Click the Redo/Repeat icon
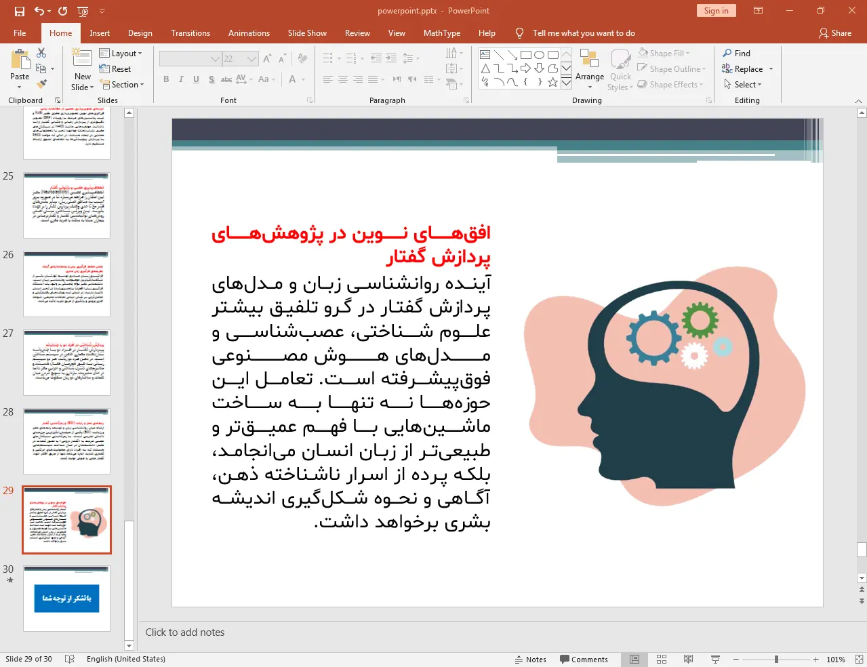867x667 pixels. (62, 11)
